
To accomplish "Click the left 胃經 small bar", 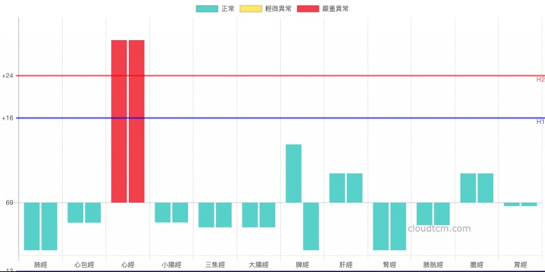I will (512, 204).
